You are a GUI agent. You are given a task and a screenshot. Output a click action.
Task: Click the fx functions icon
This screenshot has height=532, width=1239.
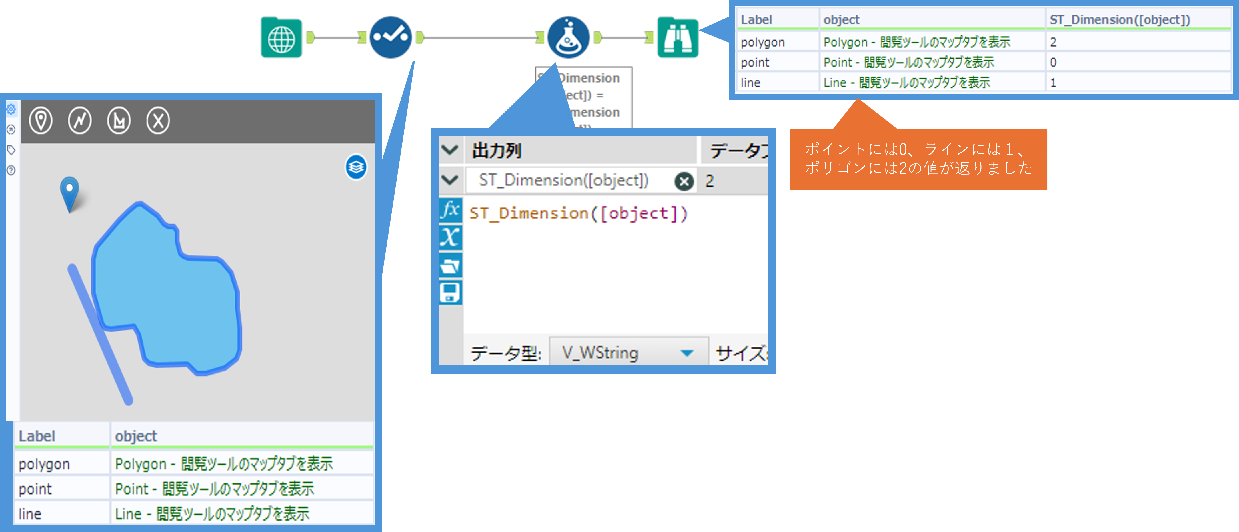[x=450, y=210]
